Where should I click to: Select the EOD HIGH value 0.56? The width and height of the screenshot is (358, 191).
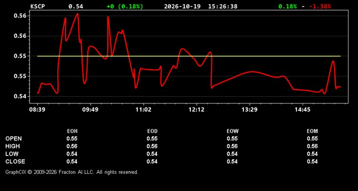tap(152, 146)
